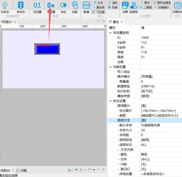
Task: Insert a 数值 numeric input control
Action: [86, 7]
